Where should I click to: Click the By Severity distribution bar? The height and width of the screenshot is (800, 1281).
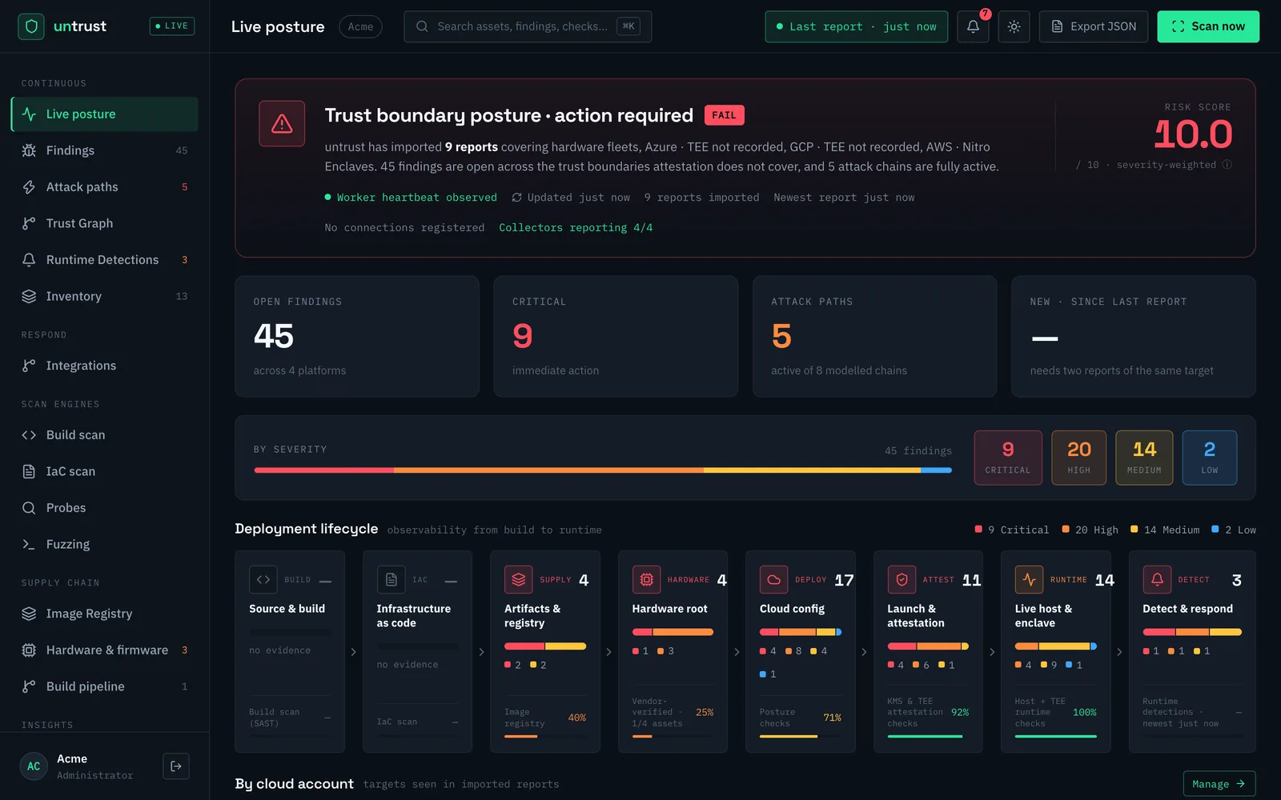pos(603,470)
